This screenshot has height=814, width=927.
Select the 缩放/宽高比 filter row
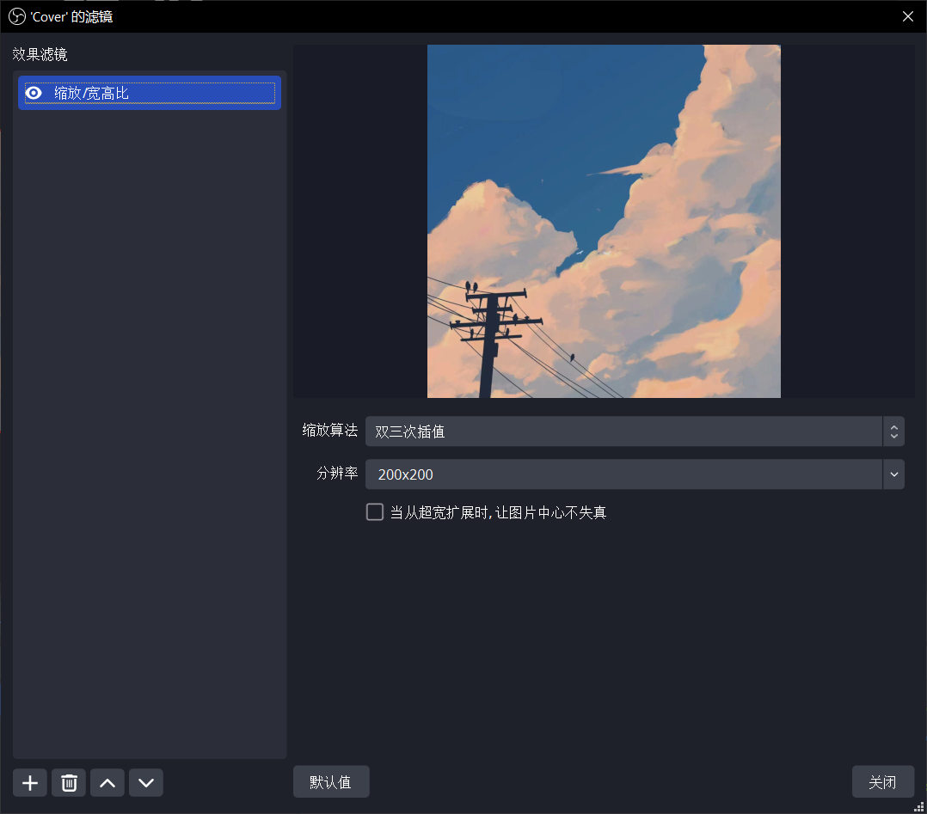150,93
